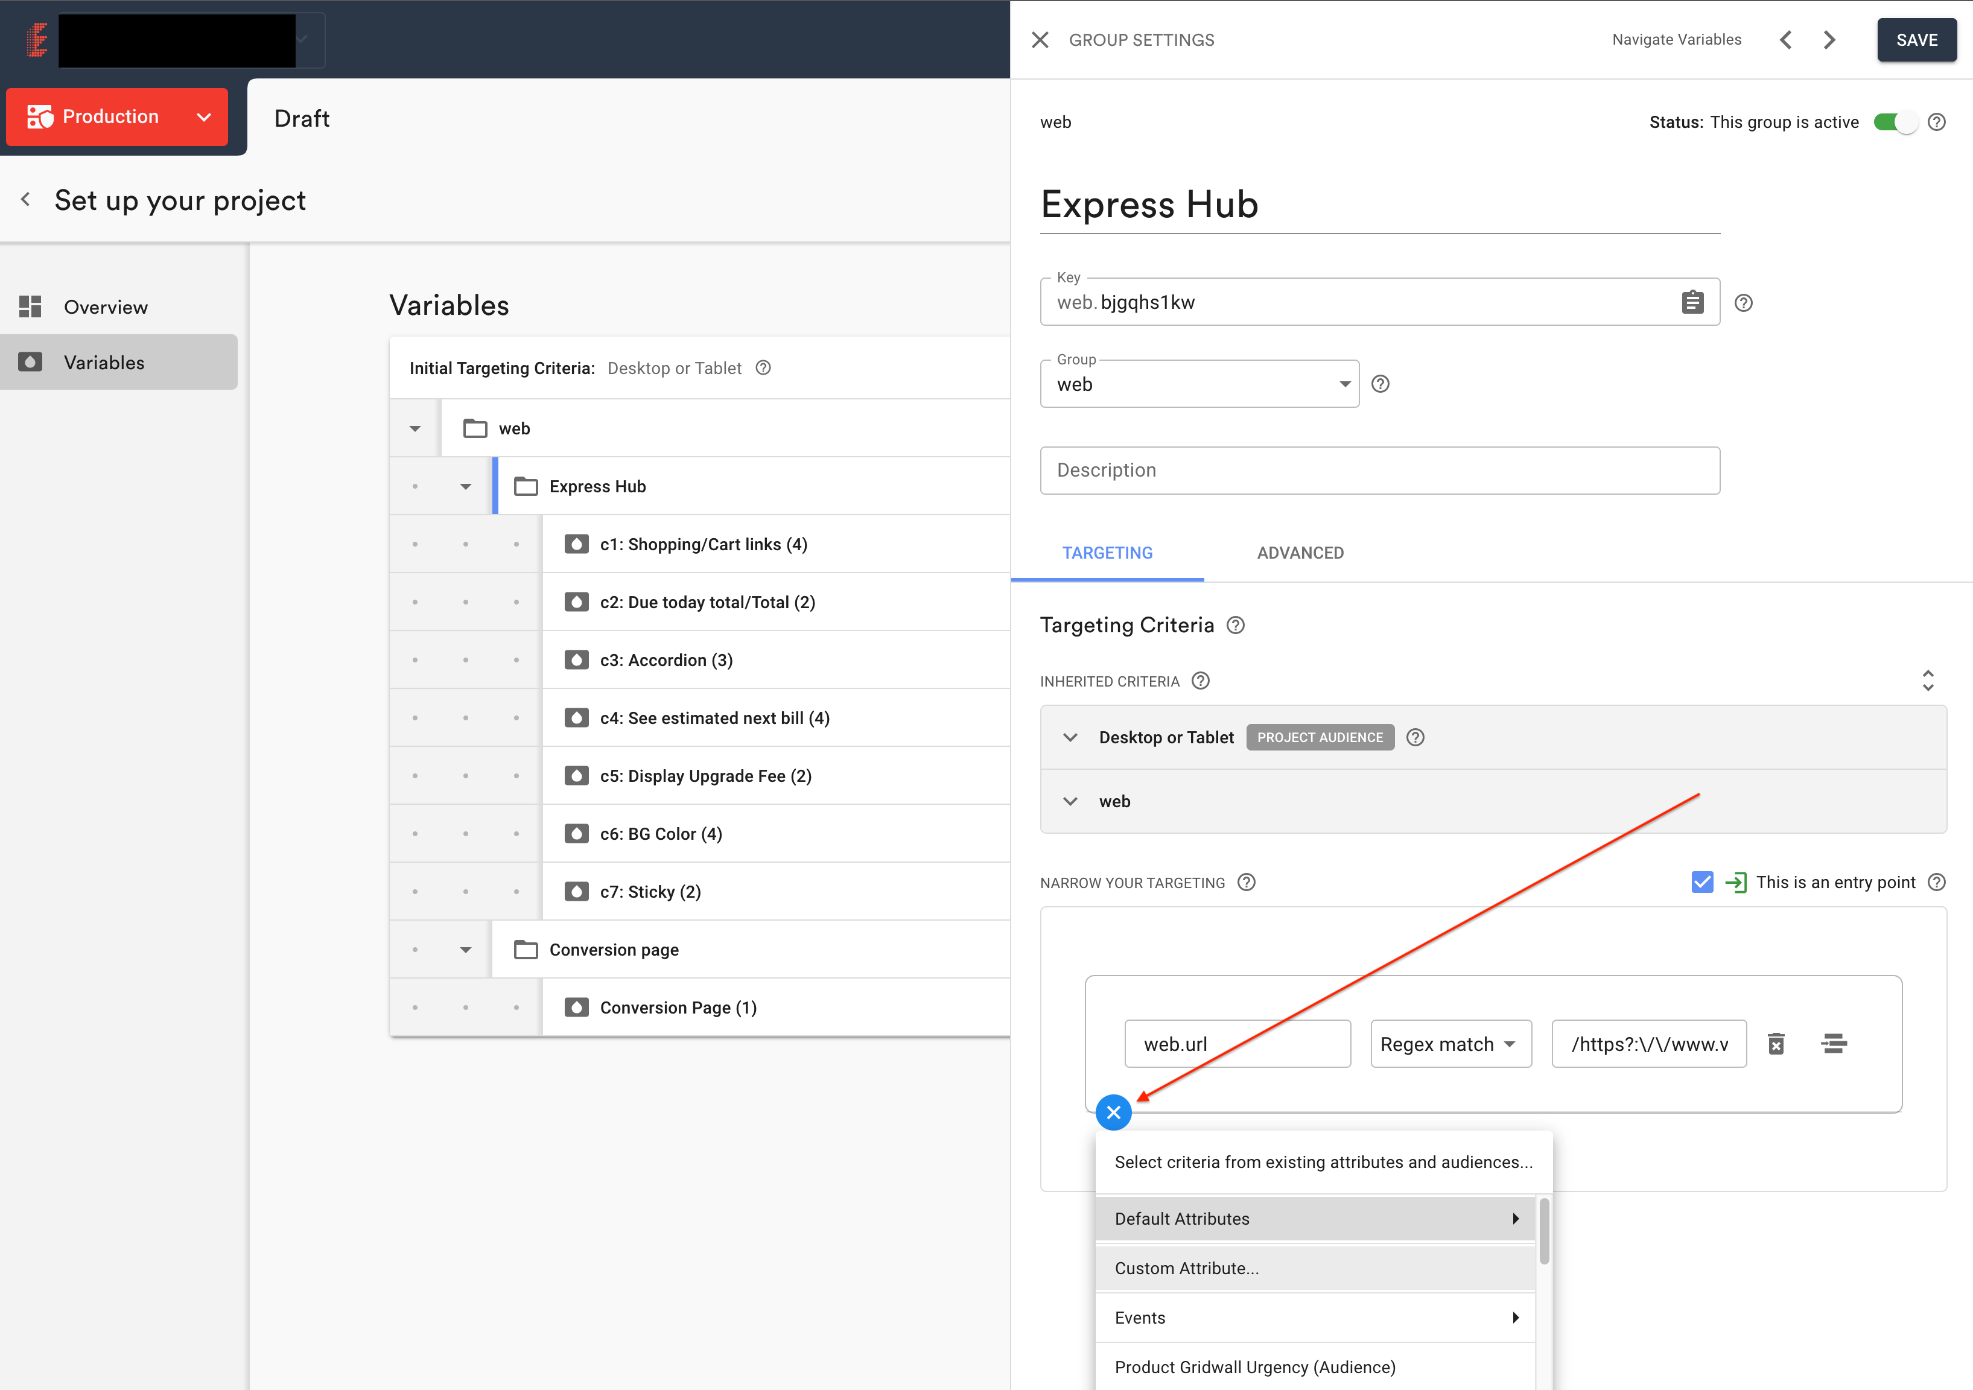This screenshot has height=1390, width=1973.
Task: Go back using Set up your project arrow
Action: tap(26, 200)
